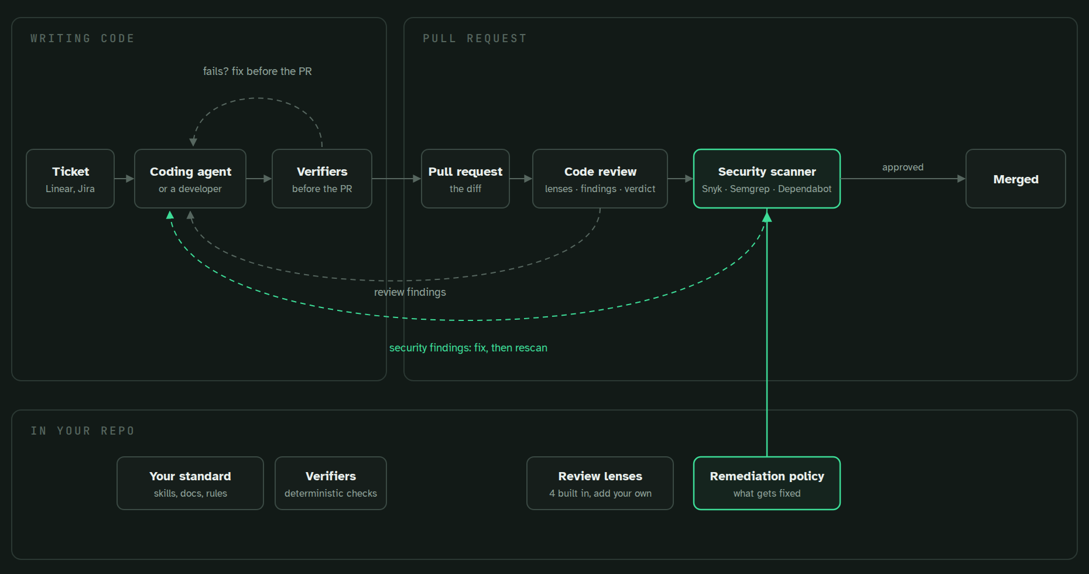1089x574 pixels.
Task: Click the 'Linear, Jira' subtitle
Action: click(70, 189)
